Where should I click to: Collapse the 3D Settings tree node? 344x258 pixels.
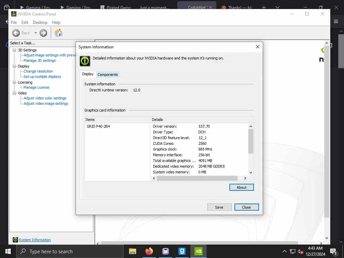tap(14, 50)
